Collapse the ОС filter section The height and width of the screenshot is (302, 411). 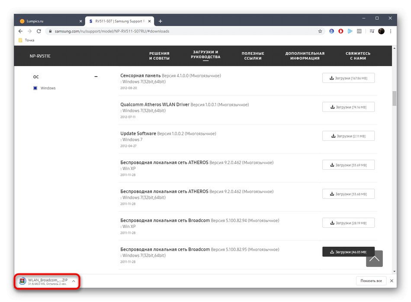pos(96,76)
